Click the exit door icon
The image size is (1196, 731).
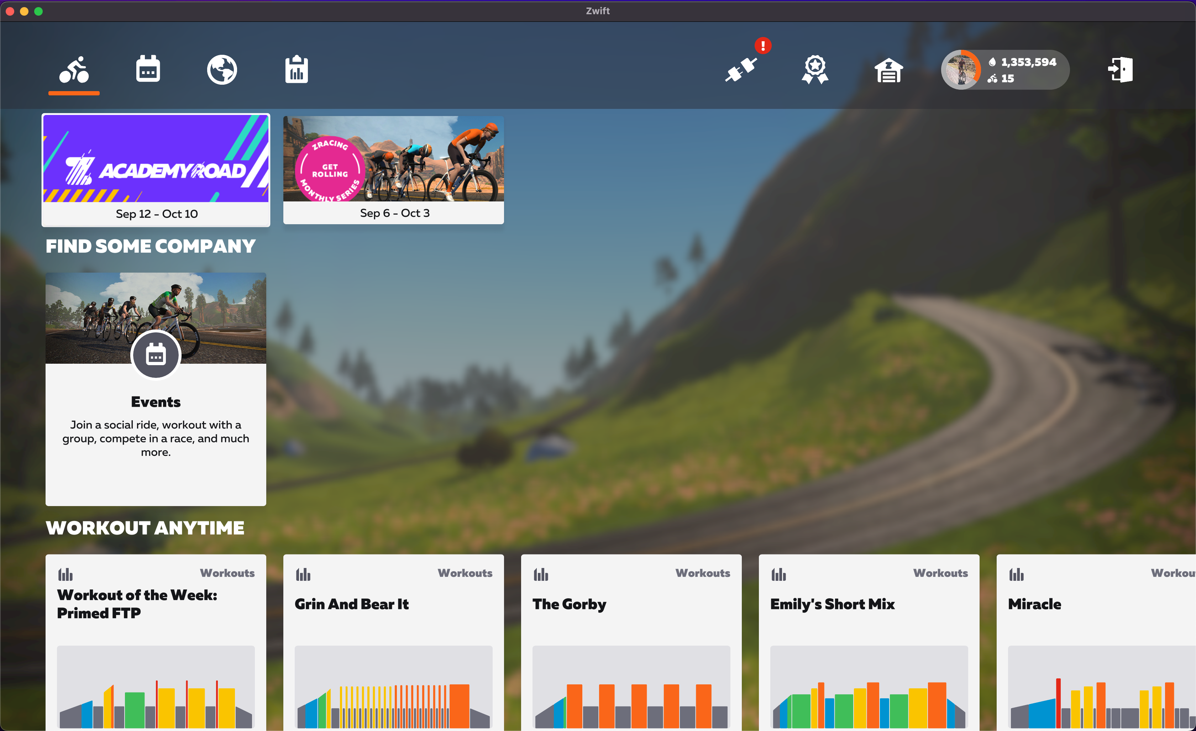pos(1120,70)
